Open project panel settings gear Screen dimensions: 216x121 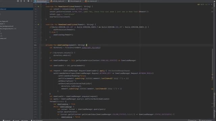28,1
